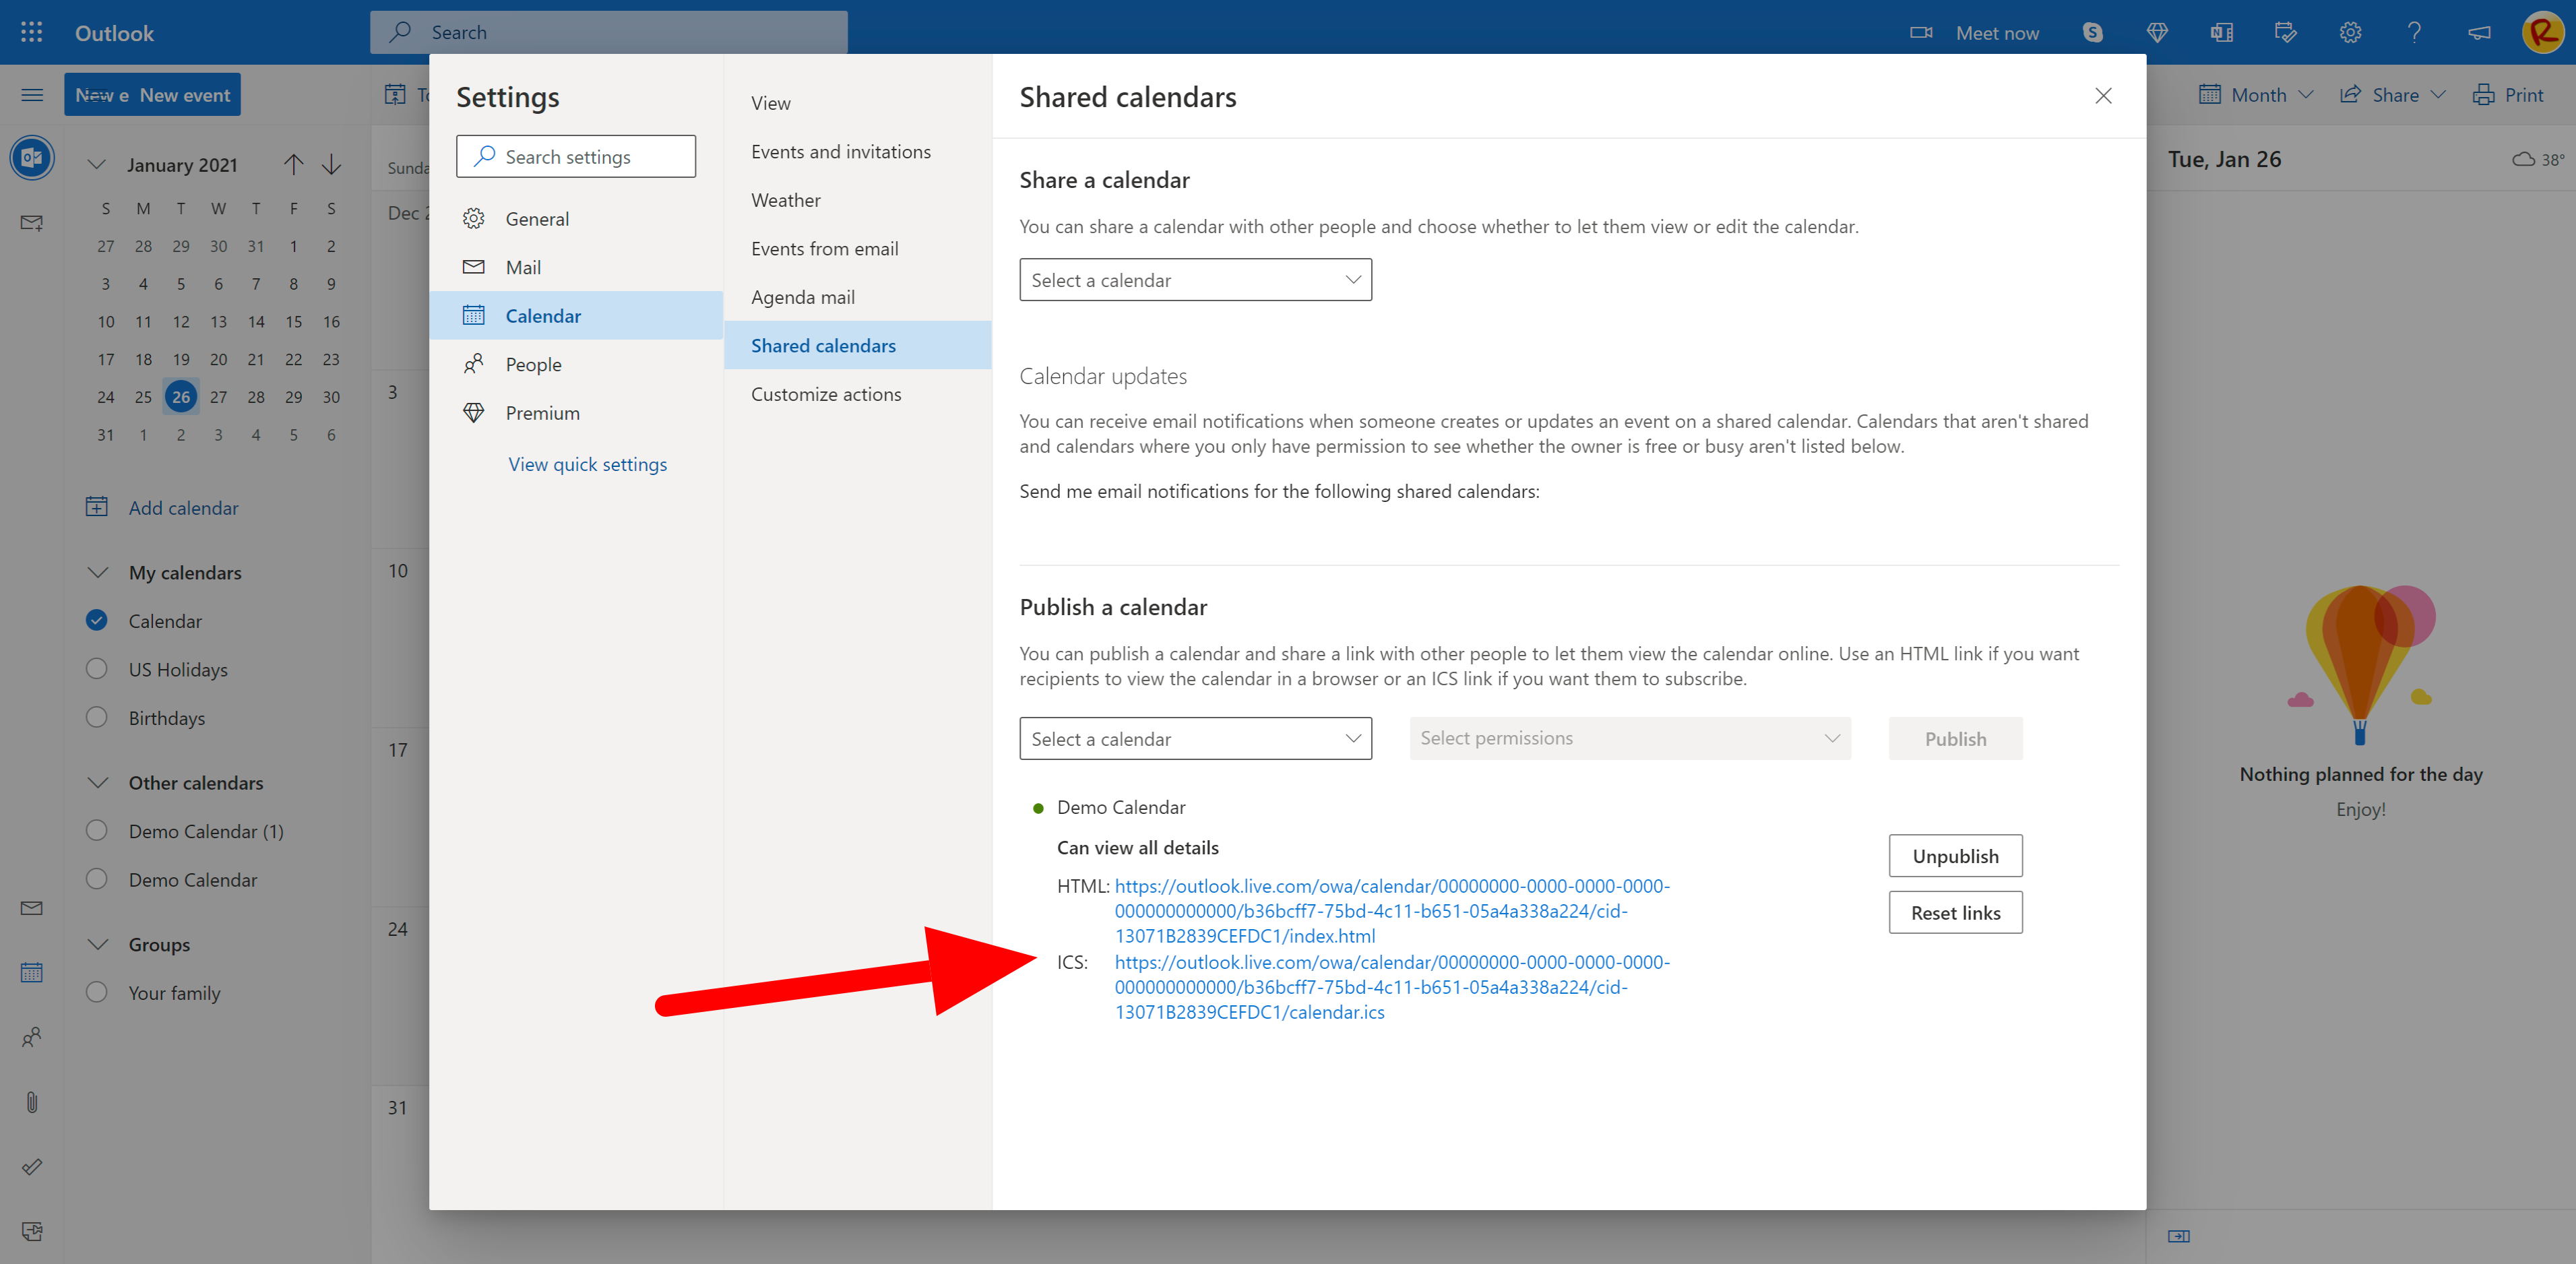2576x1264 pixels.
Task: Focus the top Outlook Search box
Action: click(608, 32)
